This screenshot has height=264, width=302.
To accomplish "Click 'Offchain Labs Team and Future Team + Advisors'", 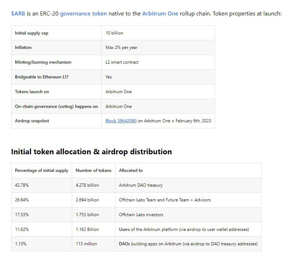I will point(165,200).
